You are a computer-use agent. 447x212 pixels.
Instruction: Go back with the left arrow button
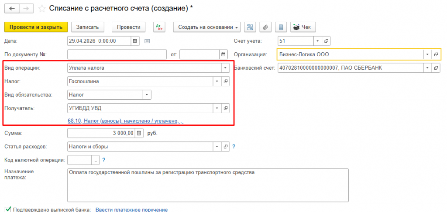tap(12, 9)
